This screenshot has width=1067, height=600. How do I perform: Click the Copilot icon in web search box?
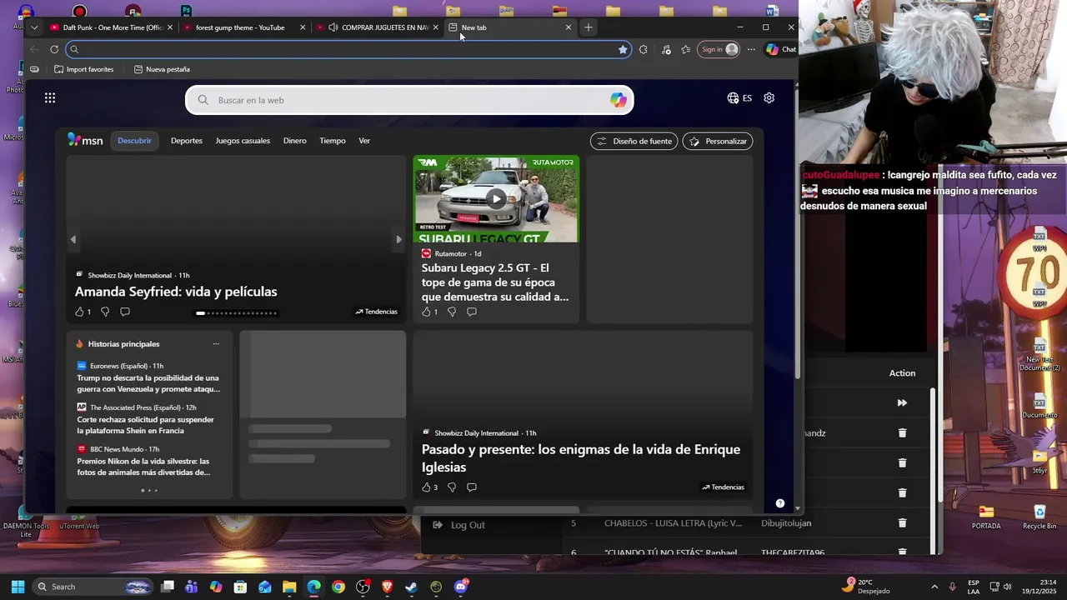pos(618,100)
